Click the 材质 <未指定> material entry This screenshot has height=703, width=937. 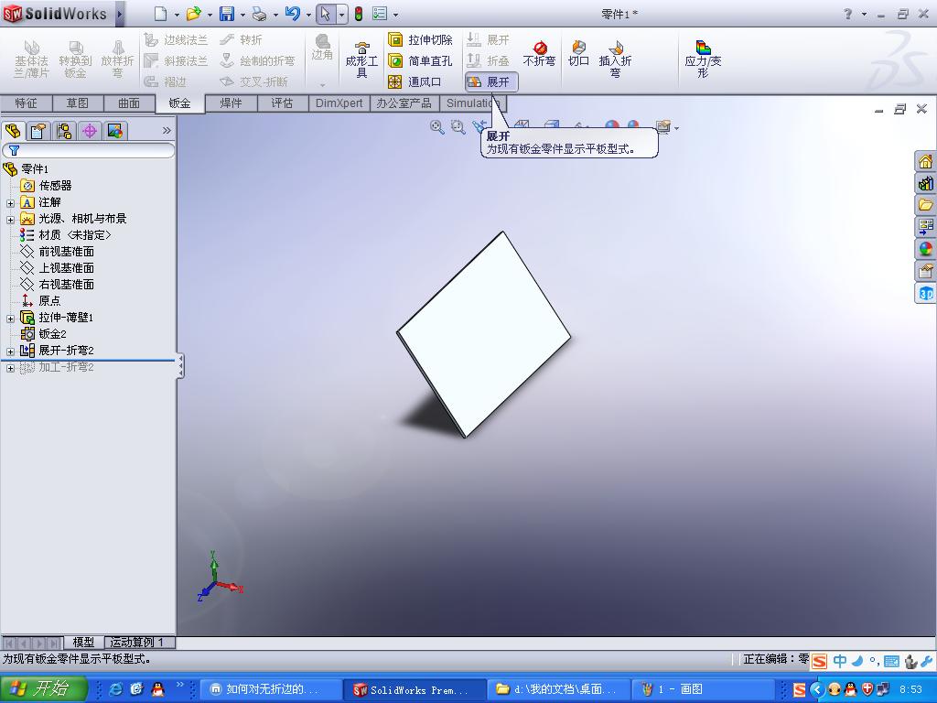tap(65, 235)
